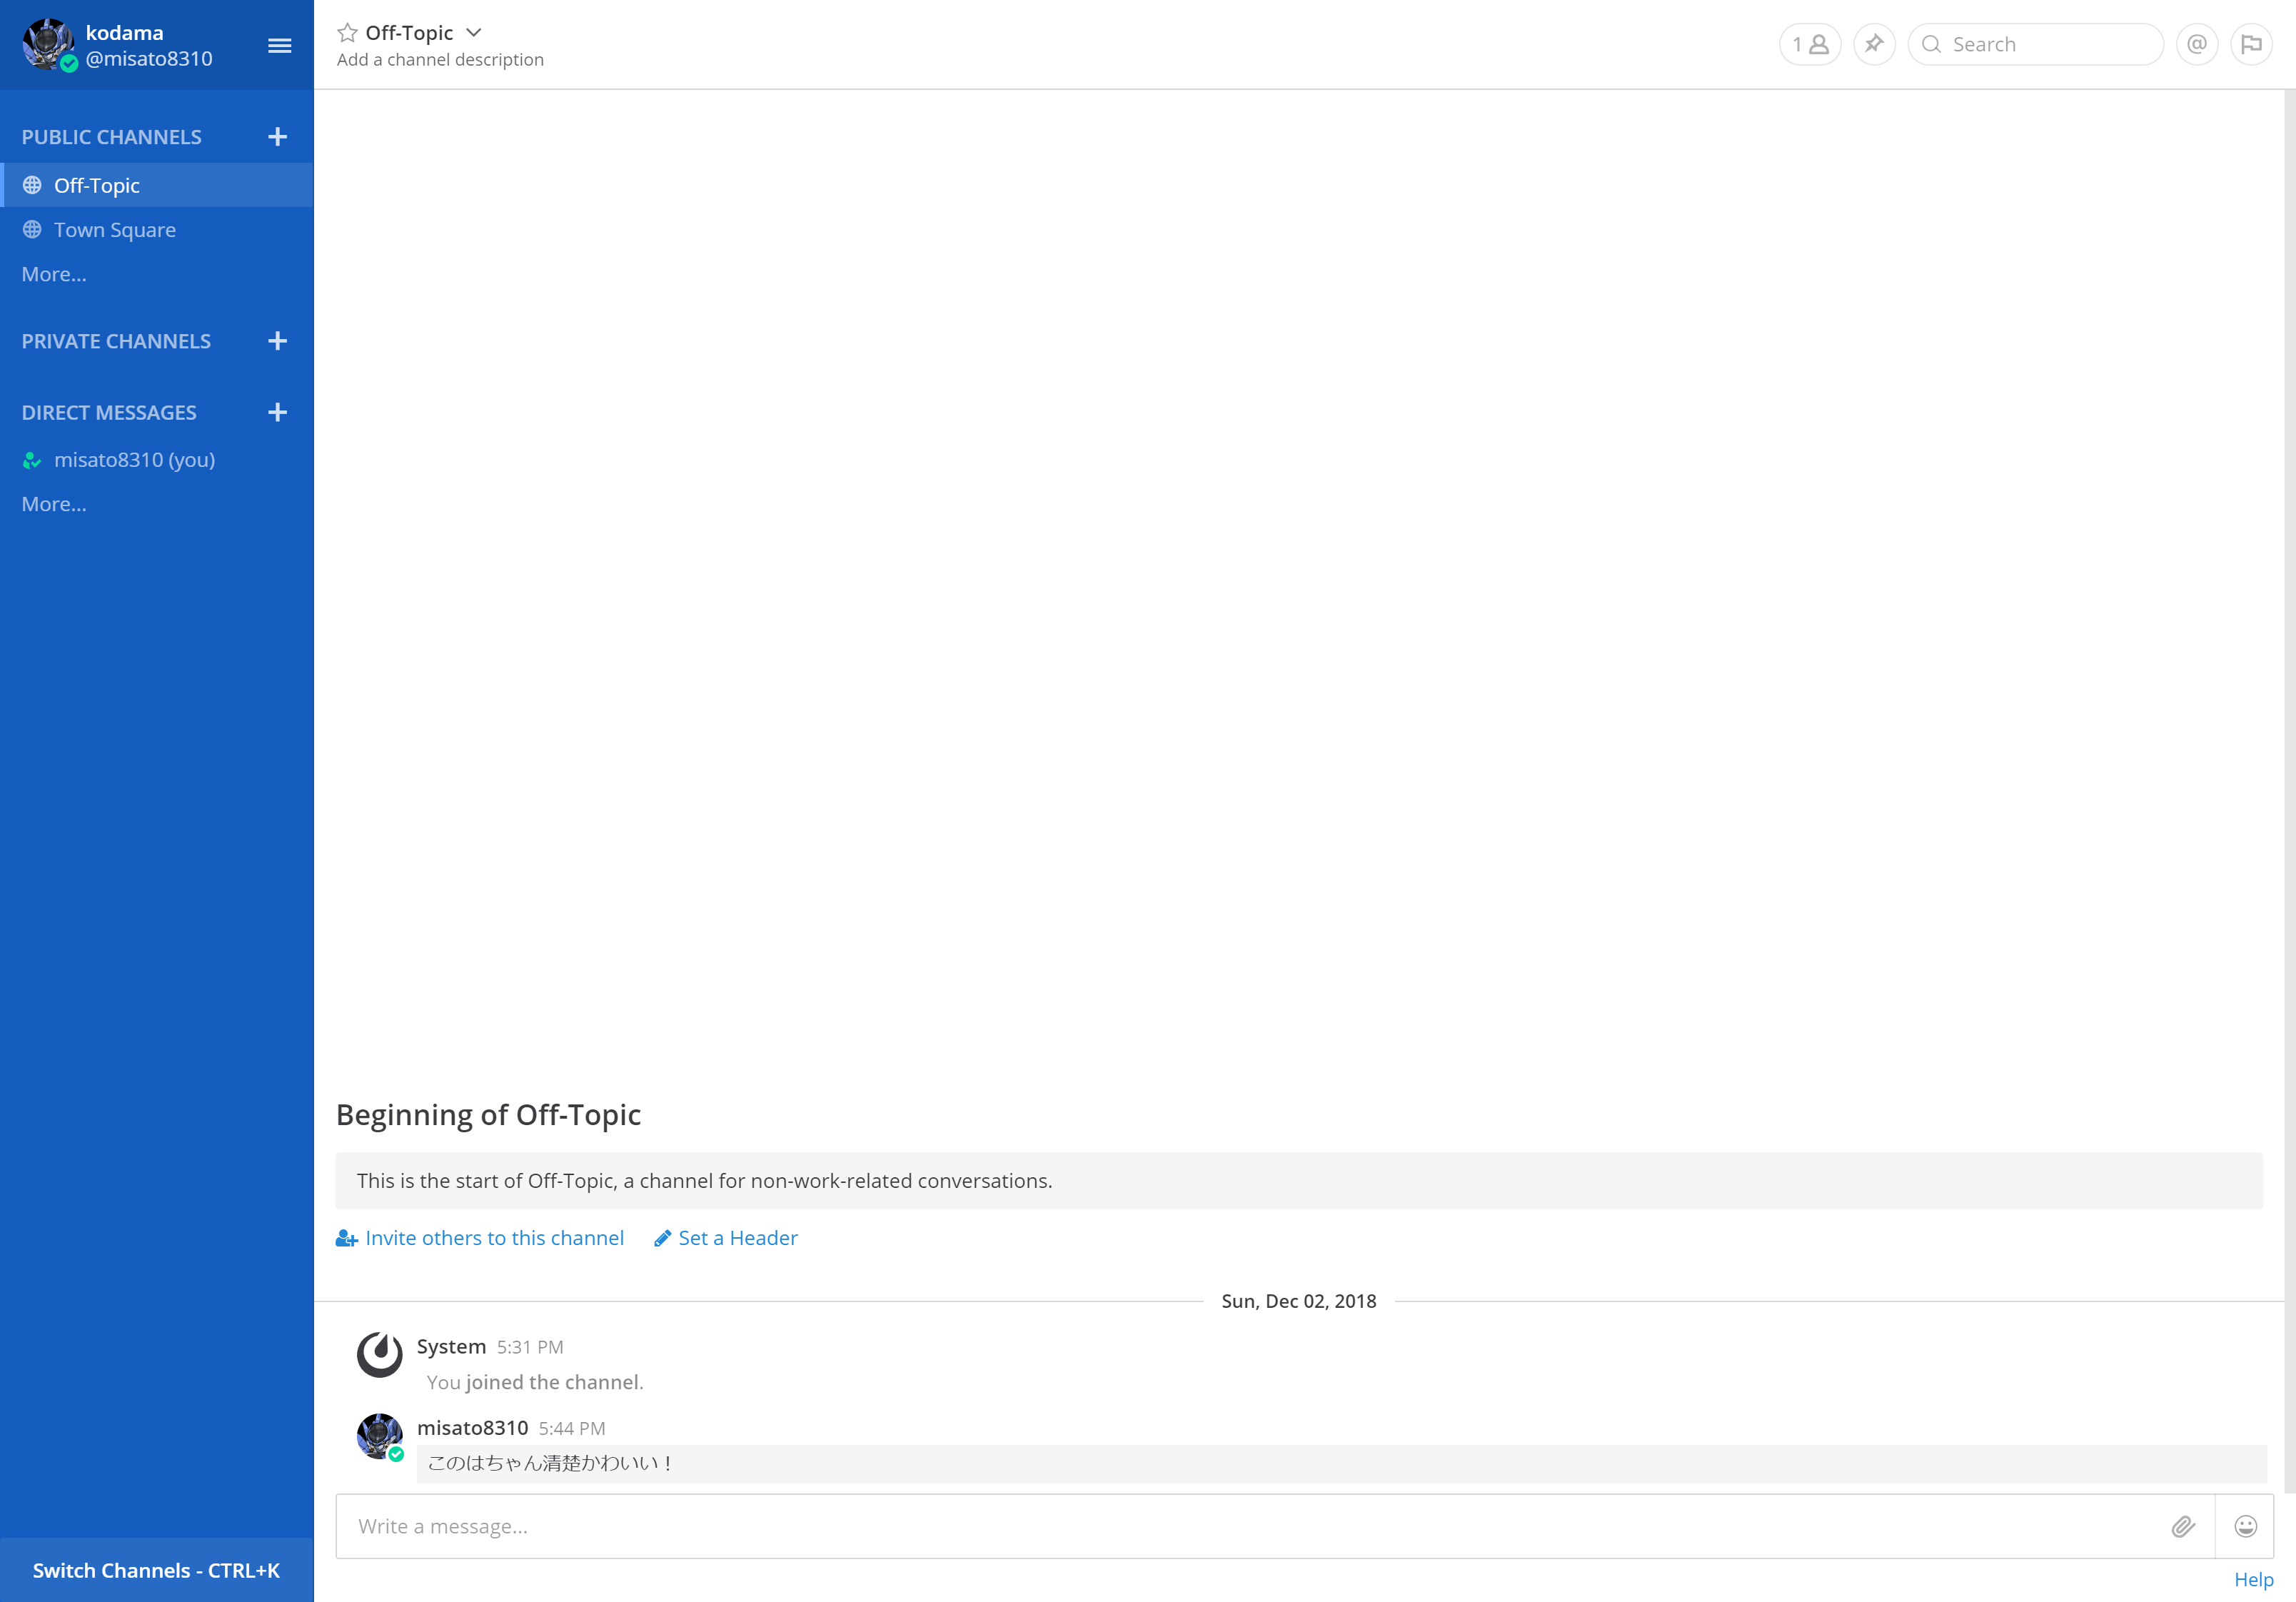The image size is (2296, 1602).
Task: Attach a file with paperclip icon
Action: click(x=2183, y=1526)
